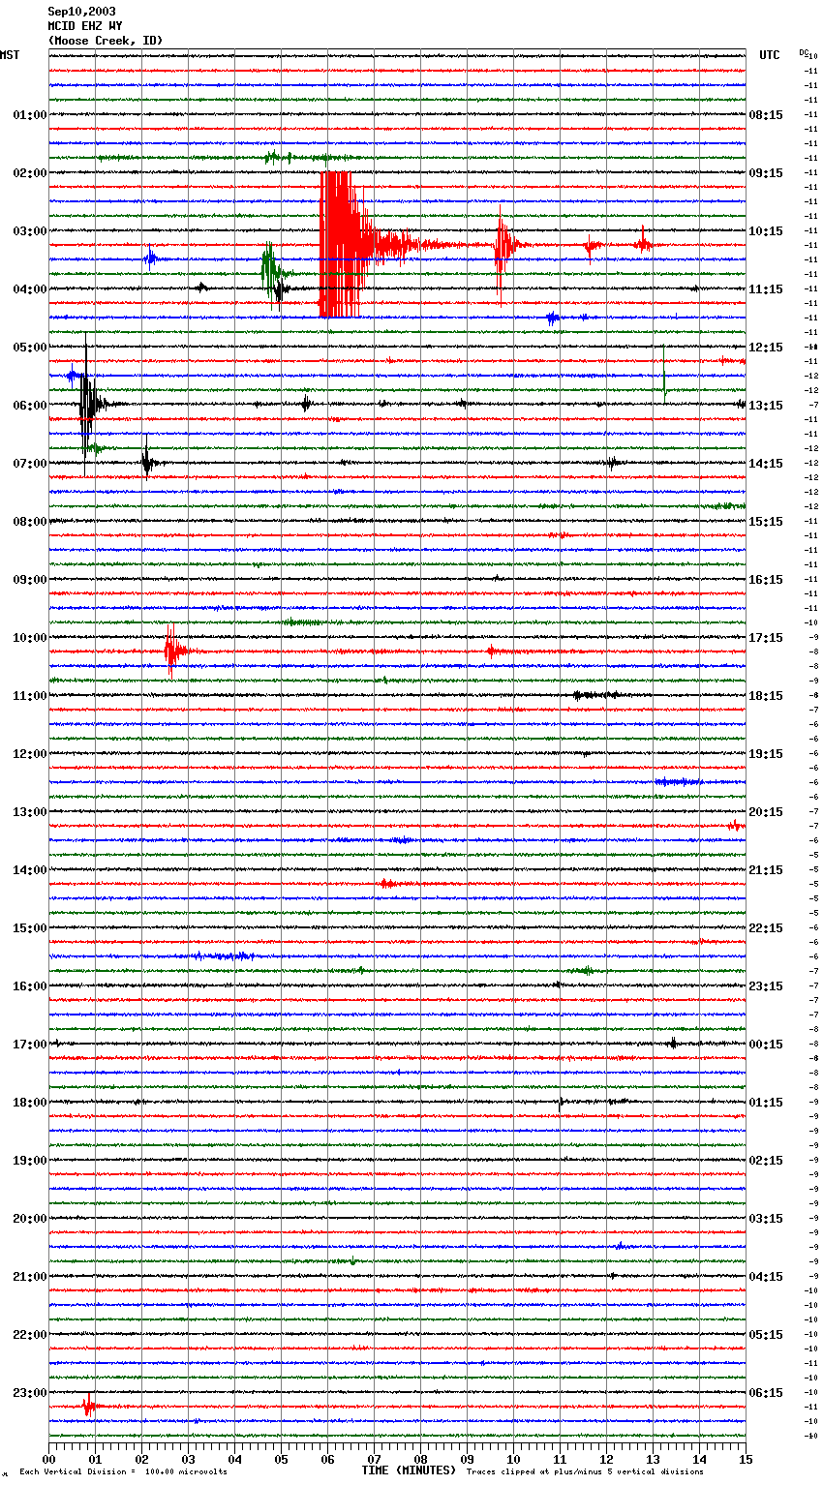Pick the "21:15" UTC time label
823x1485 pixels.
click(766, 870)
